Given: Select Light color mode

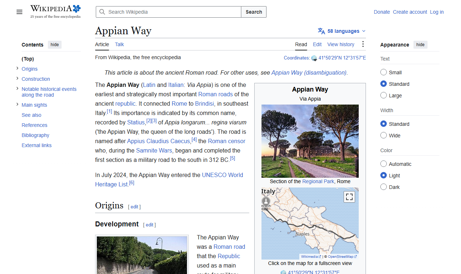Looking at the screenshot, I should coord(384,175).
